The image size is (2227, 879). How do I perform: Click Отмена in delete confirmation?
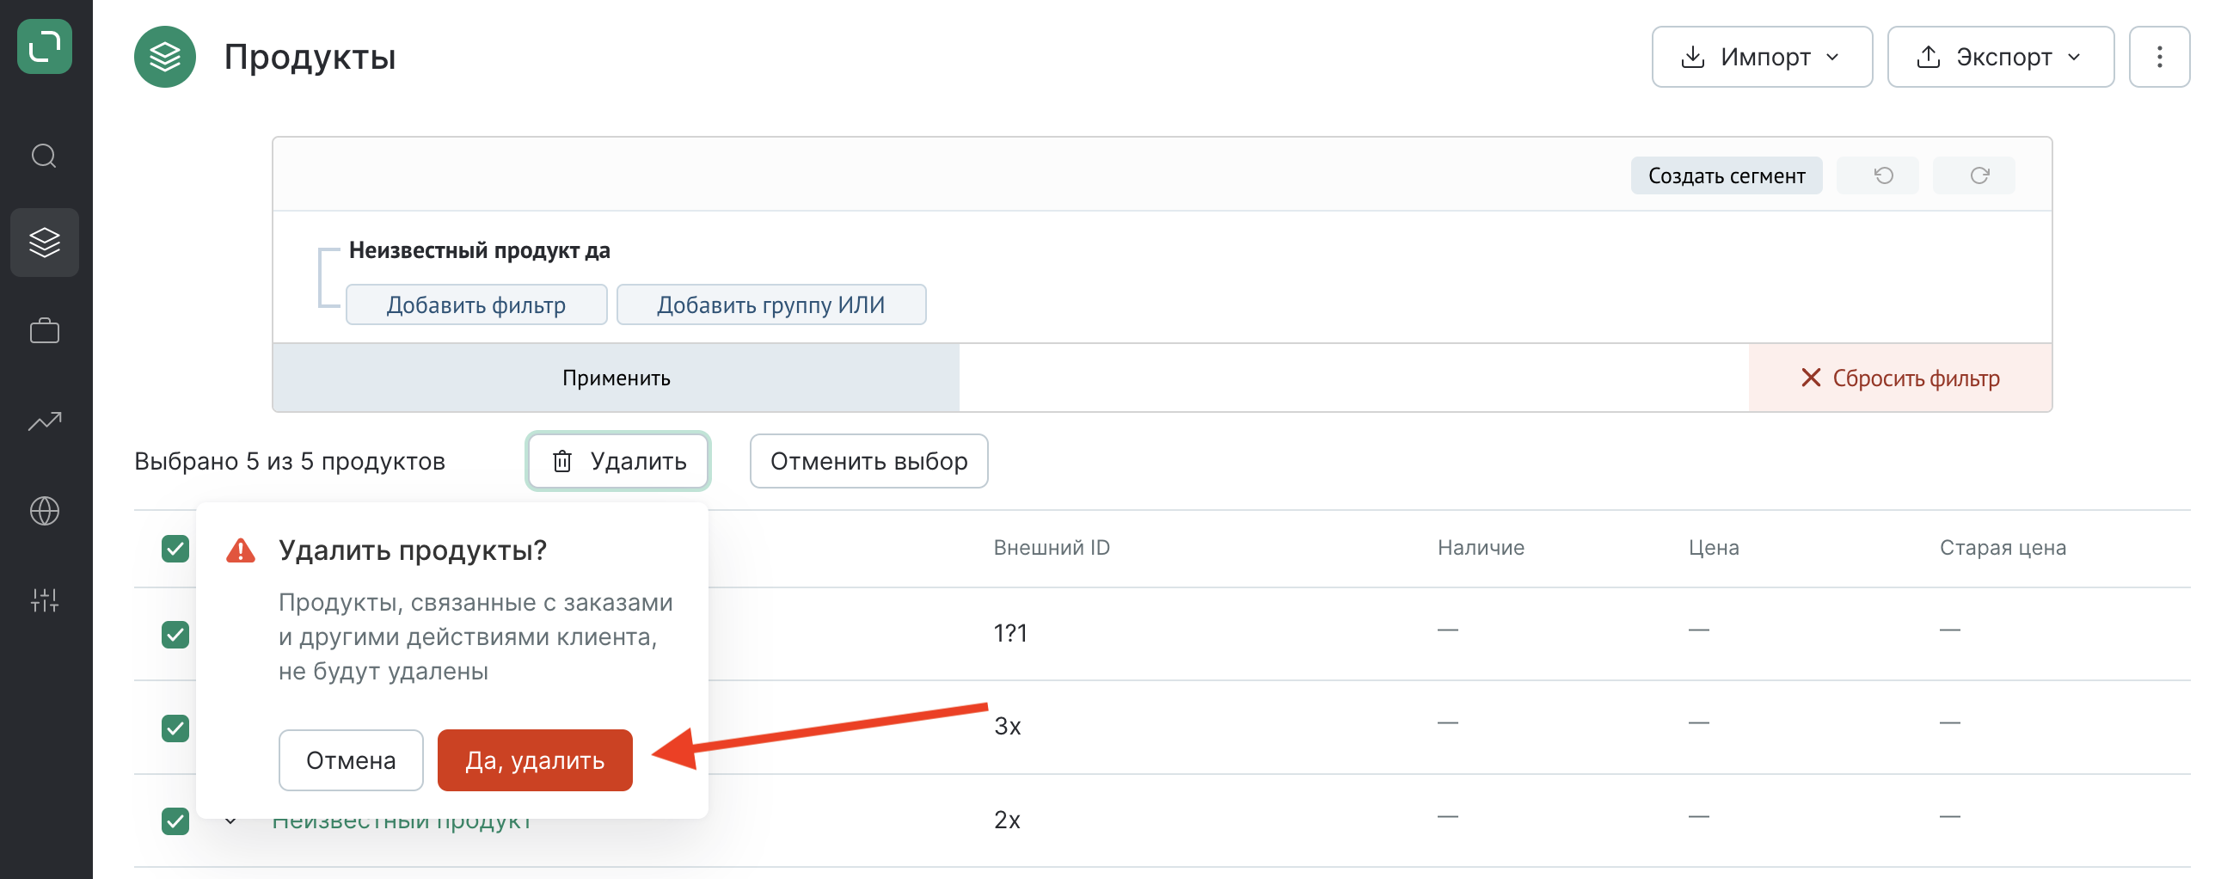pos(351,760)
